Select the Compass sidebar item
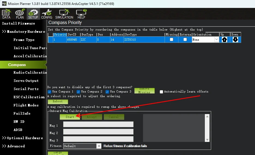This screenshot has height=155, width=255. [23, 65]
